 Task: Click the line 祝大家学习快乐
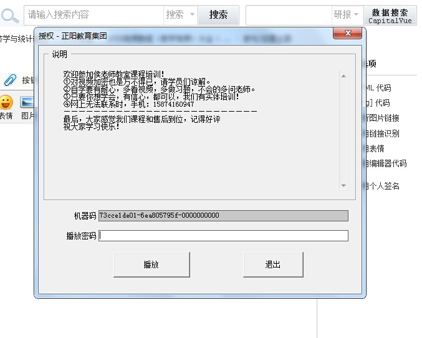(x=91, y=127)
